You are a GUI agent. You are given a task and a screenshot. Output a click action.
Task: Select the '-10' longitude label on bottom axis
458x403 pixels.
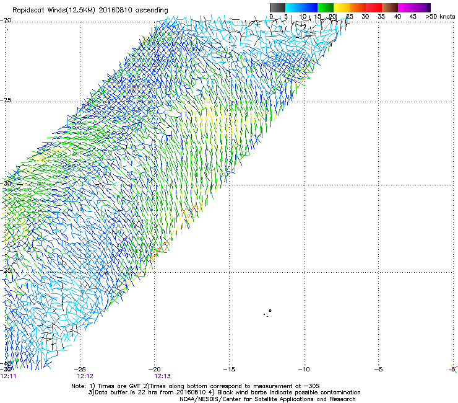tap(304, 370)
